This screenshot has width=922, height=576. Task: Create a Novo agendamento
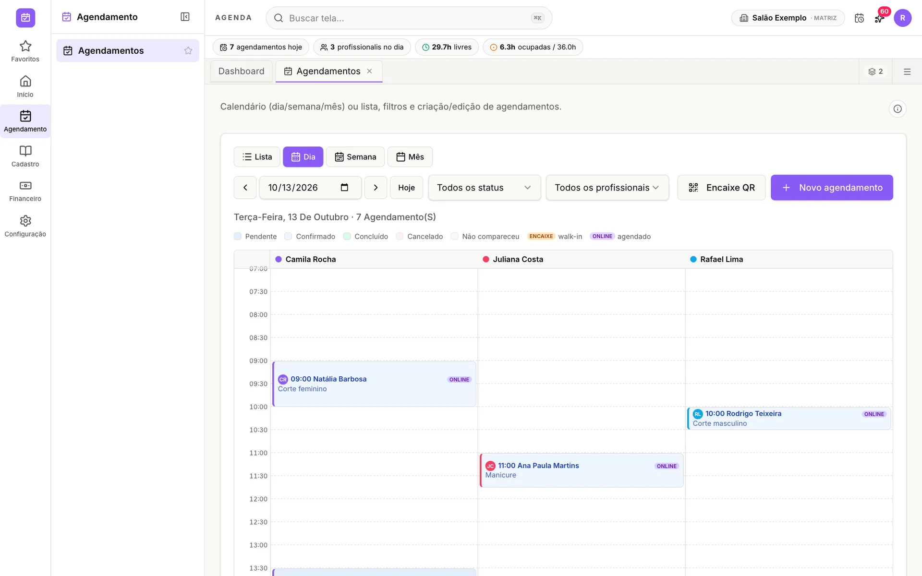tap(832, 188)
